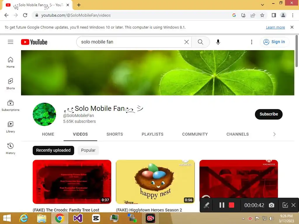Image resolution: width=299 pixels, height=224 pixels.
Task: Open the tab search dropdown arrow
Action: [263, 5]
